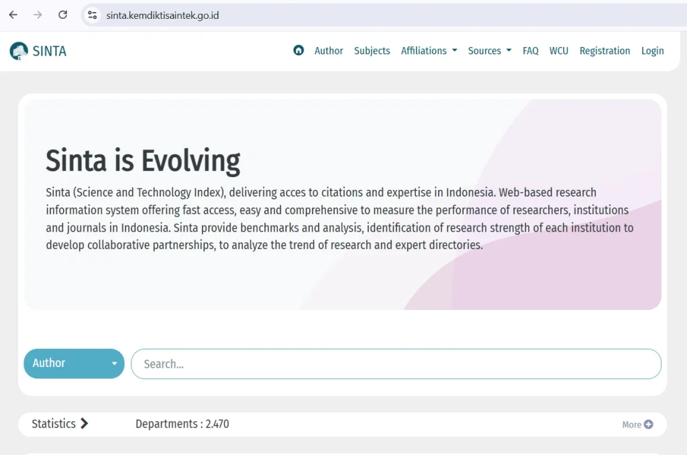This screenshot has height=455, width=687.
Task: Open the home icon in navigation
Action: pos(299,50)
